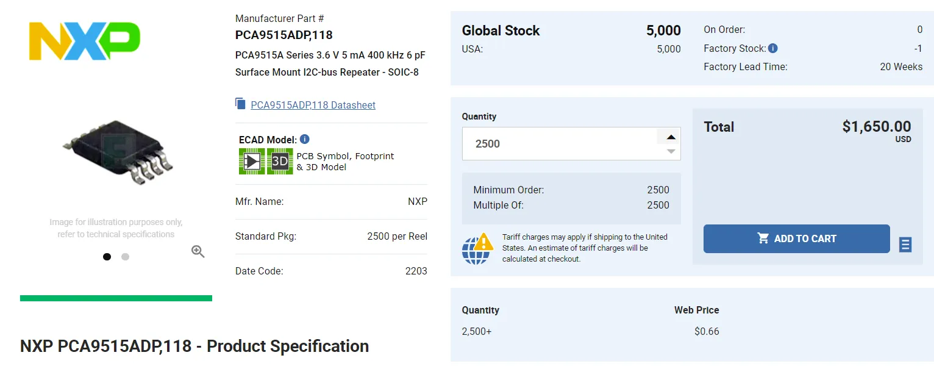Click the chip product thumbnail image
The width and height of the screenshot is (934, 369).
click(x=117, y=152)
